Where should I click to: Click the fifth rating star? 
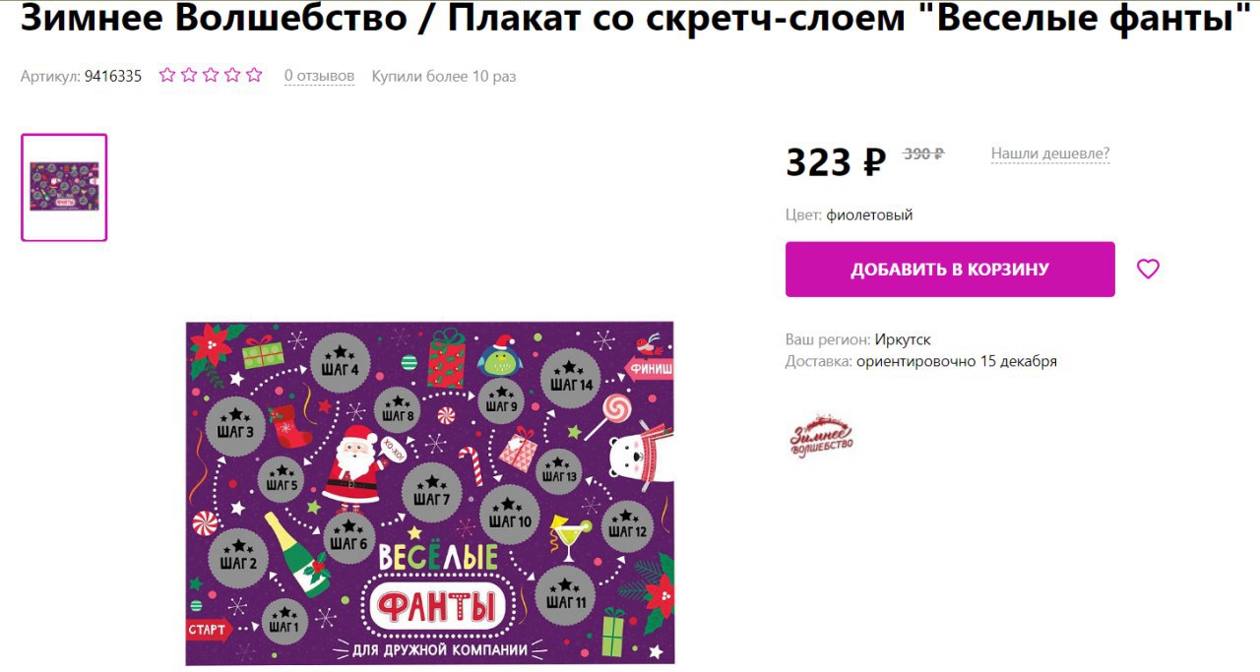pyautogui.click(x=254, y=75)
